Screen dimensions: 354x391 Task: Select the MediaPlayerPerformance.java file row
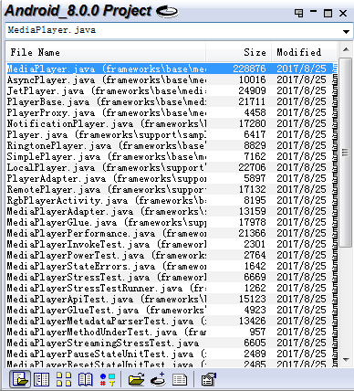pos(172,233)
